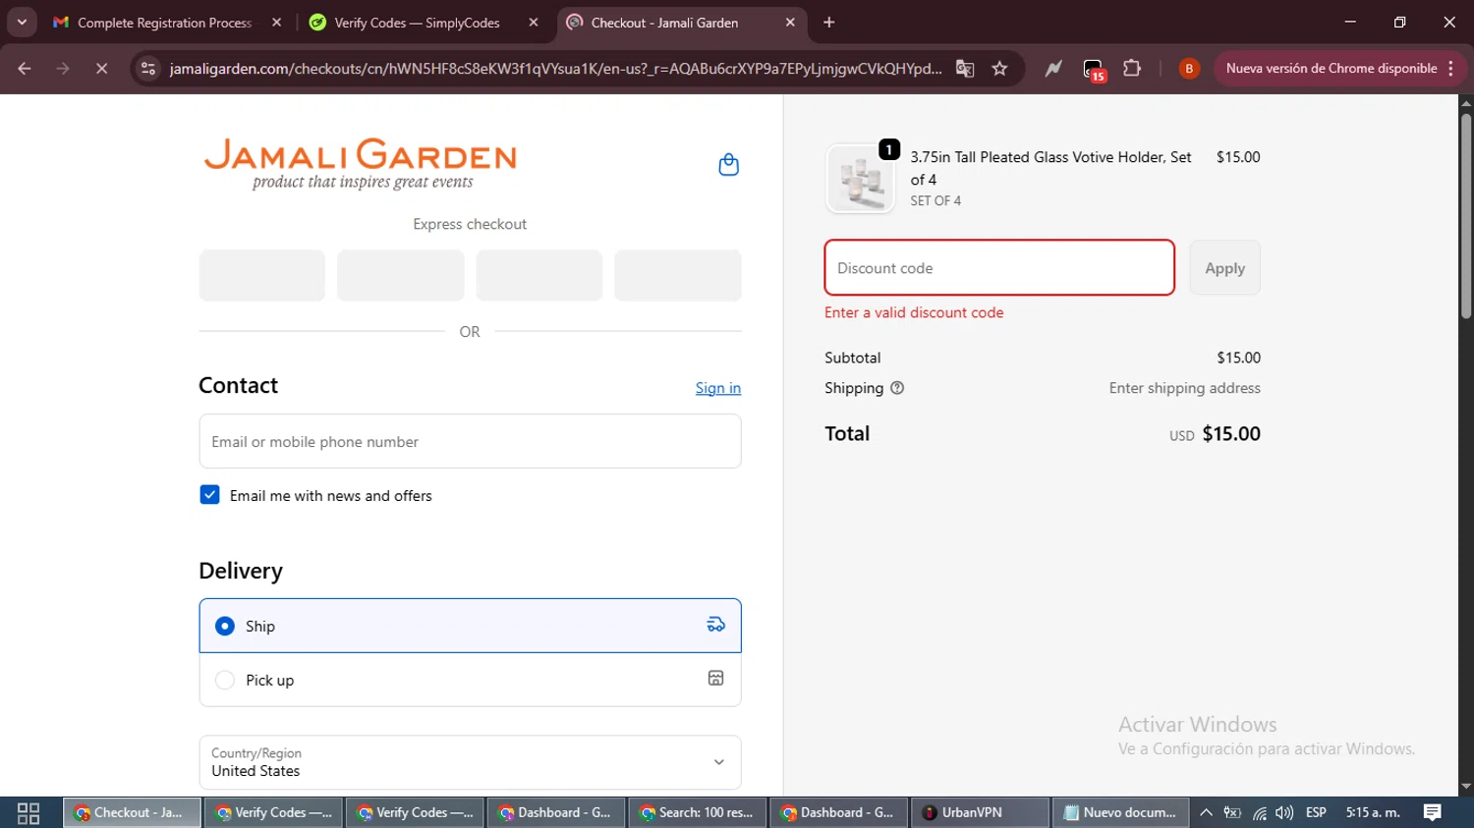This screenshot has width=1474, height=828.
Task: Open Checkout - Ja... taskbar window
Action: point(133,812)
